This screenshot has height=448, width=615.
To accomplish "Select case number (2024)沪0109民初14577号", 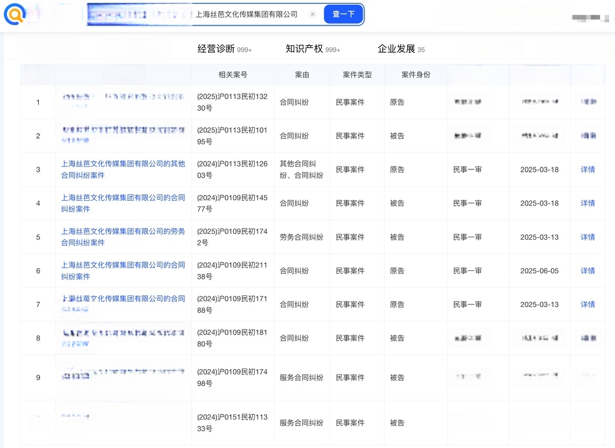I will (x=232, y=203).
